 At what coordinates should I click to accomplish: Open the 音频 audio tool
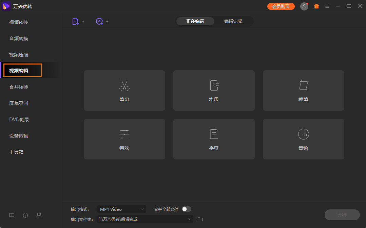tap(303, 139)
